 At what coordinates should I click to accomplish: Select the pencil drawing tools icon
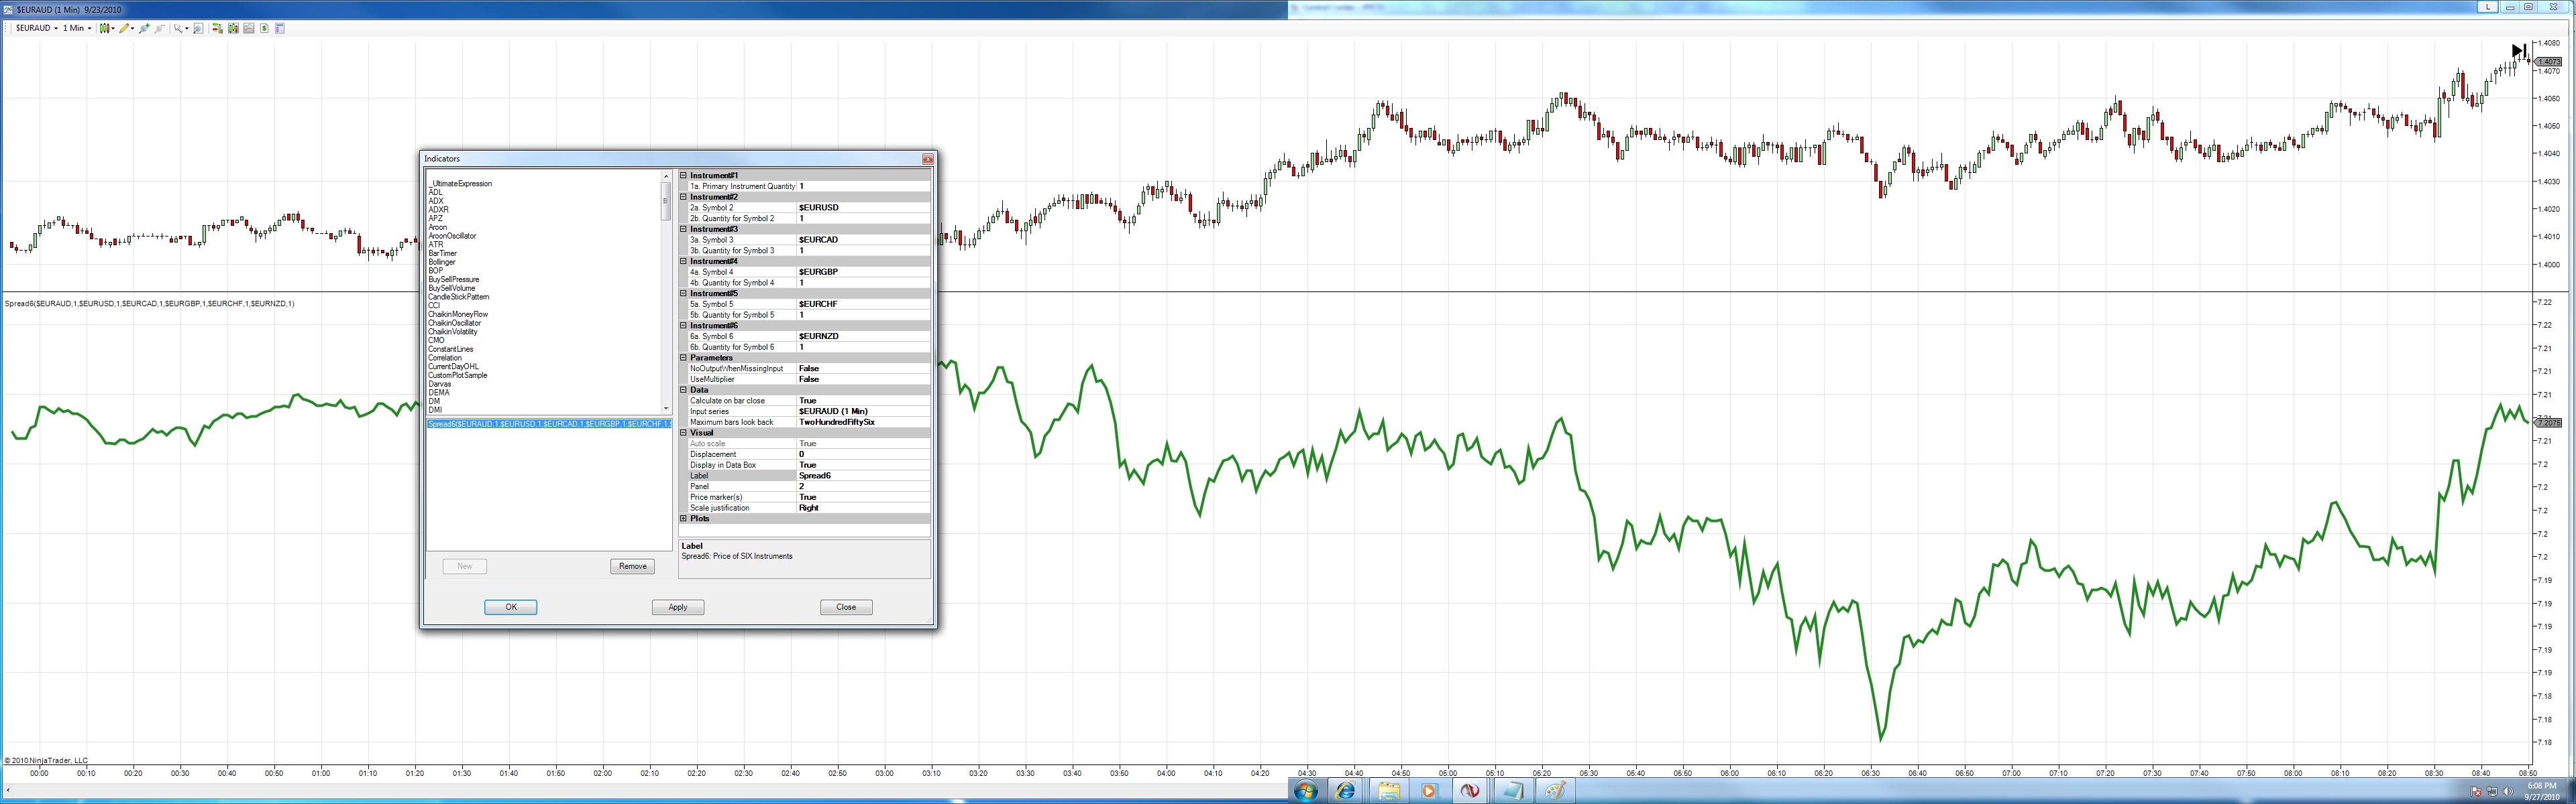(124, 28)
